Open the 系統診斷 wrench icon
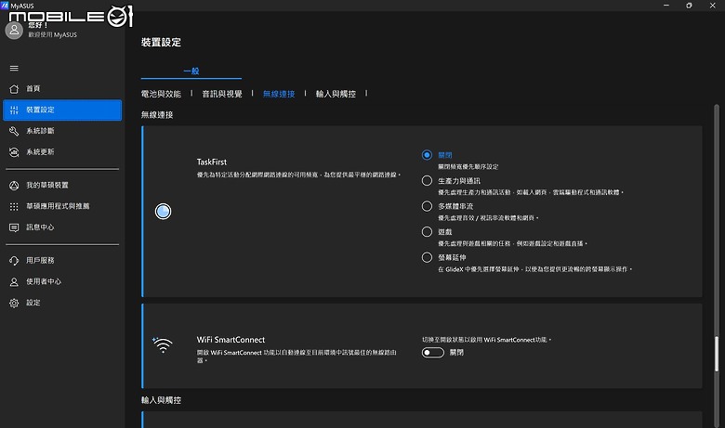 click(14, 131)
